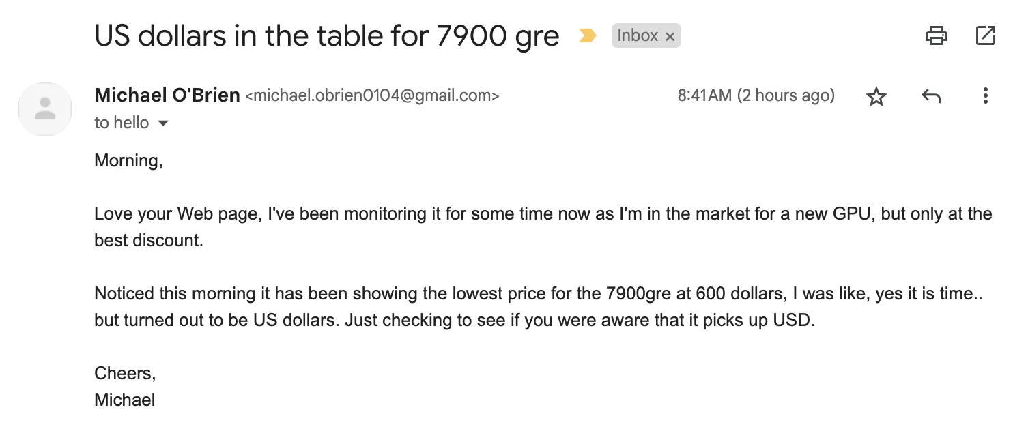Expand the 'to hello' recipient details
Image resolution: width=1013 pixels, height=442 pixels.
point(122,123)
